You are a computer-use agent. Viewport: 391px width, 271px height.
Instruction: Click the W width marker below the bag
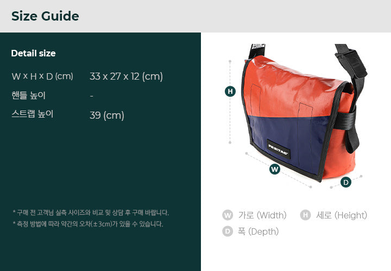tap(275, 169)
